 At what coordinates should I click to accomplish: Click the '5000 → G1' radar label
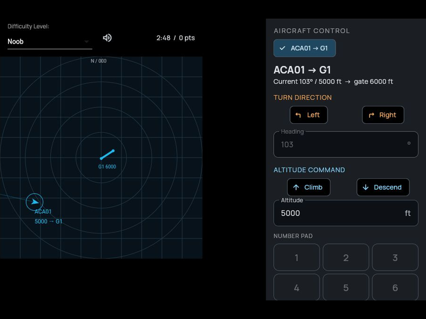coord(48,221)
